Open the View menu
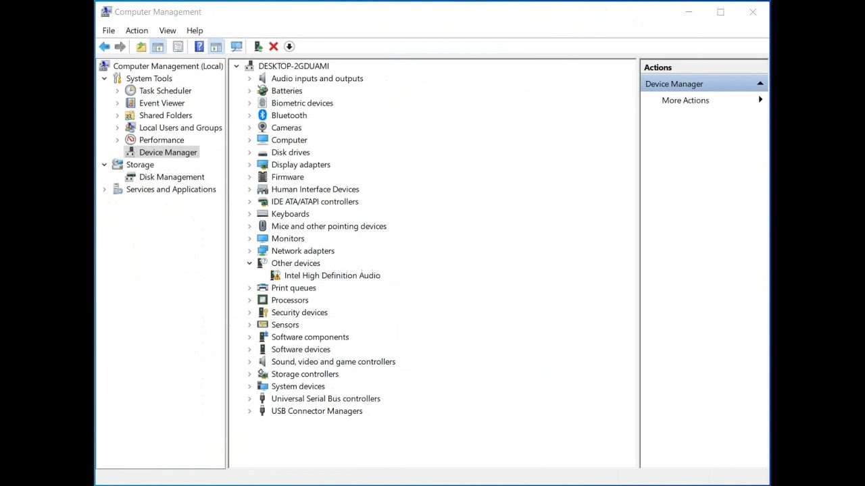The image size is (865, 486). point(168,30)
